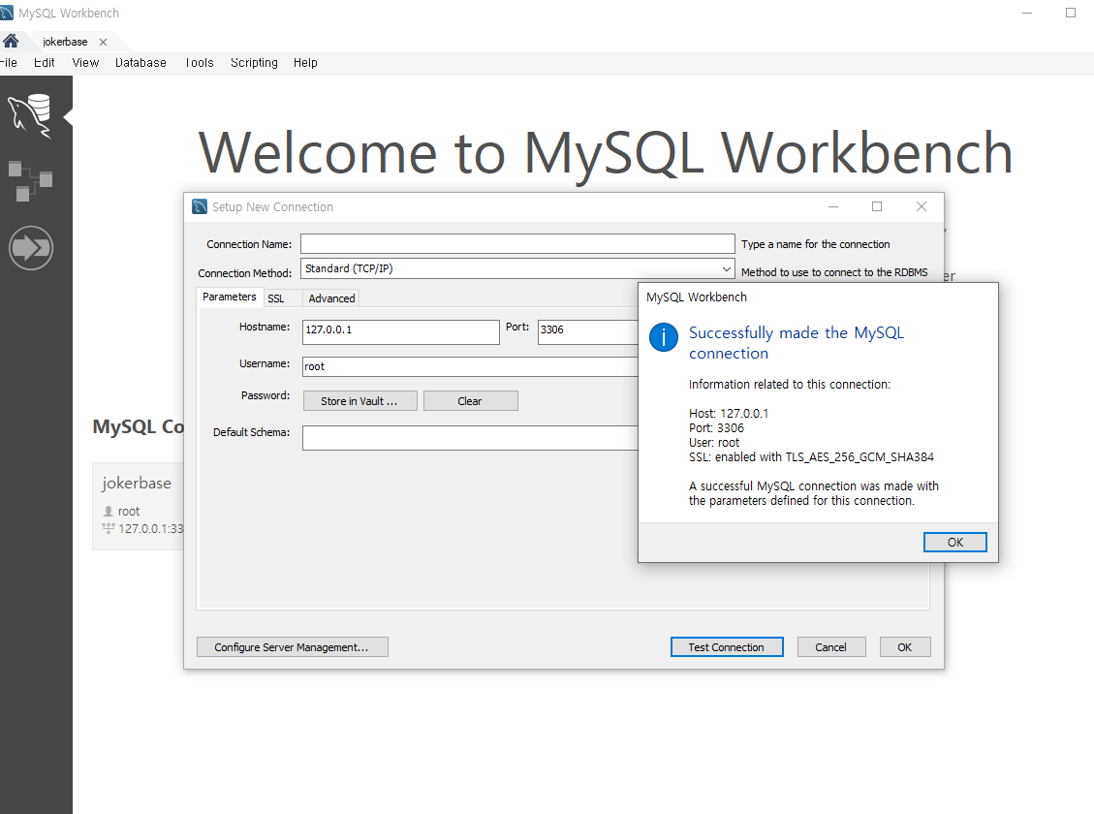1094x814 pixels.
Task: Click the Test Connection button
Action: coord(727,647)
